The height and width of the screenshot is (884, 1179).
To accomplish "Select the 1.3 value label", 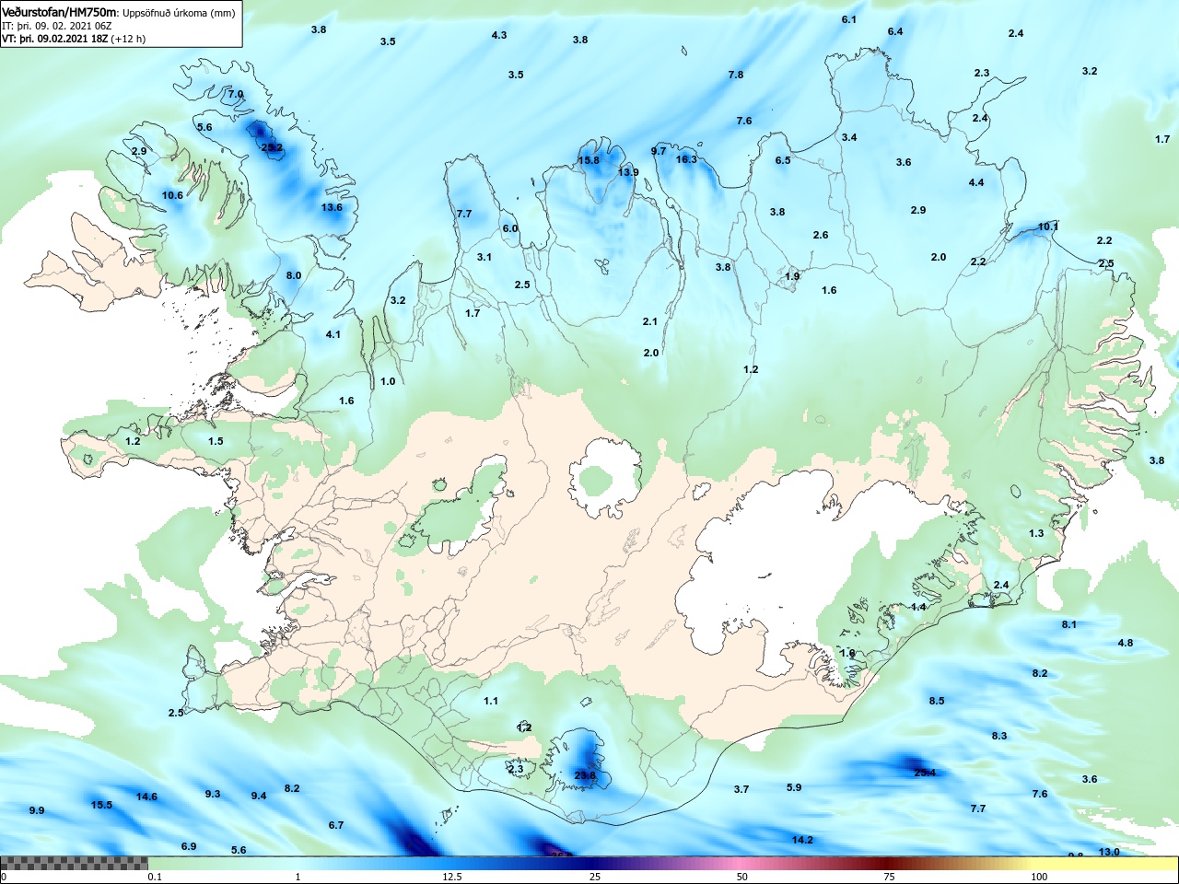I will click(1036, 533).
